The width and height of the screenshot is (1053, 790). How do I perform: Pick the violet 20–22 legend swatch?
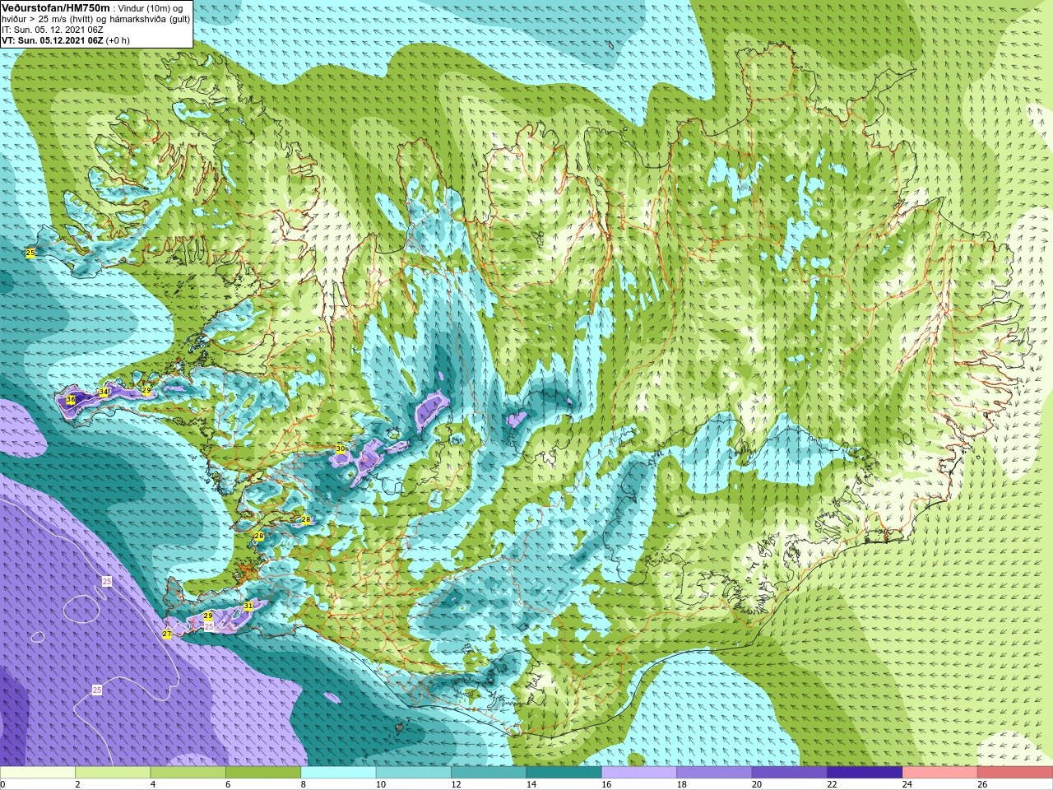(790, 772)
